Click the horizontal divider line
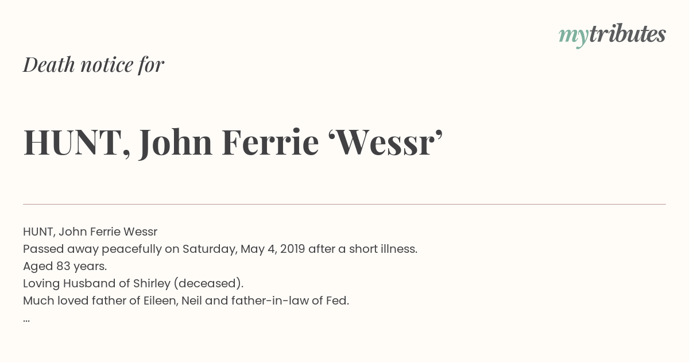 pos(344,204)
